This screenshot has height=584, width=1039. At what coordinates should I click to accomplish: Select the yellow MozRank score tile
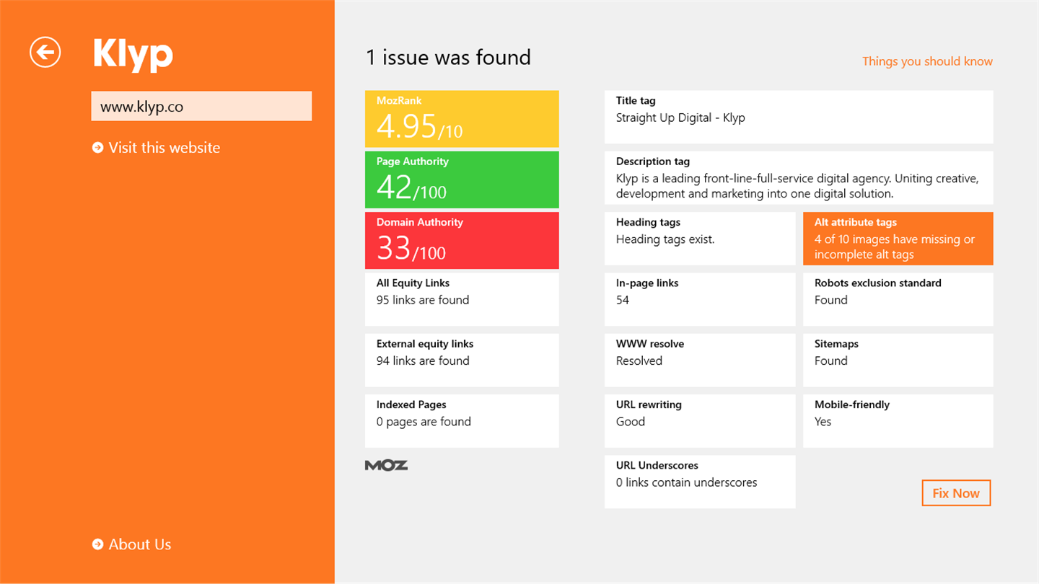[x=462, y=119]
